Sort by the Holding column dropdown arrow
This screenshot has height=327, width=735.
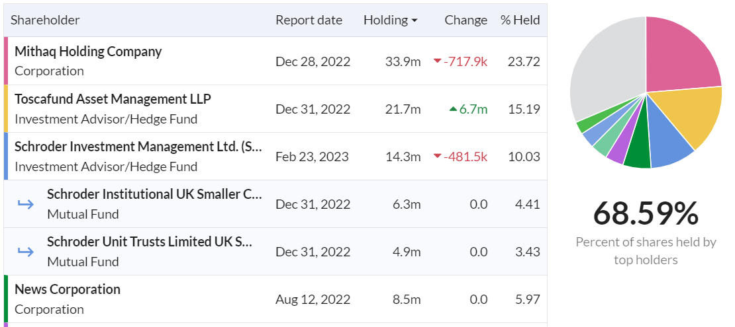click(414, 20)
